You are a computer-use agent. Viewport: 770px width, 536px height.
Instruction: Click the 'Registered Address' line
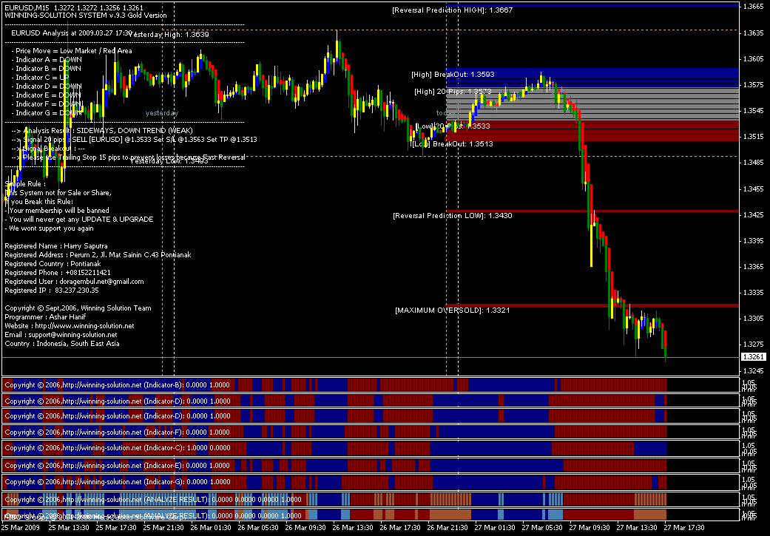pyautogui.click(x=98, y=255)
